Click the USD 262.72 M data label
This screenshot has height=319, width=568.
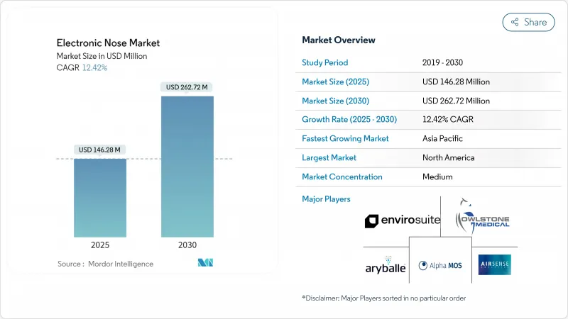coord(187,87)
